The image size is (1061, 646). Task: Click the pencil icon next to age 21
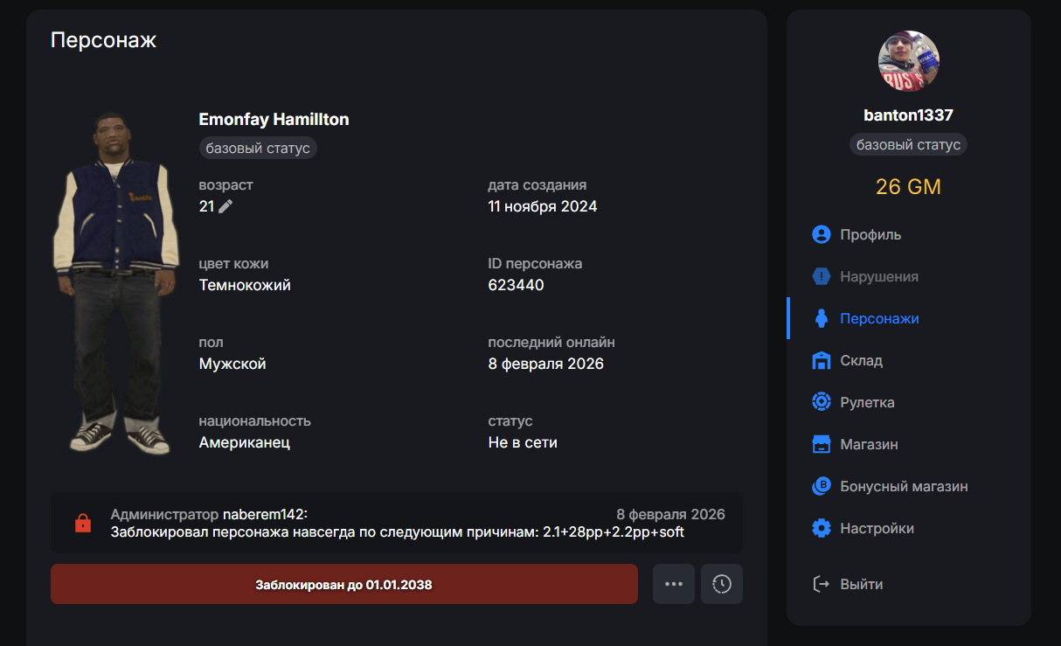tap(225, 206)
